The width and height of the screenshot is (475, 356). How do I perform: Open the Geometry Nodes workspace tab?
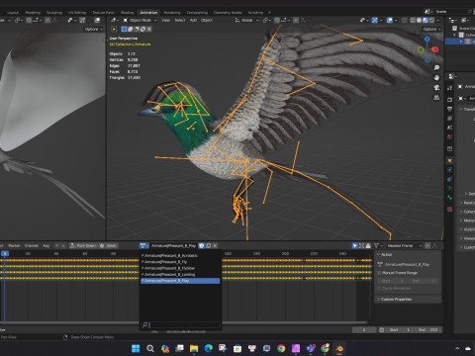pyautogui.click(x=228, y=13)
